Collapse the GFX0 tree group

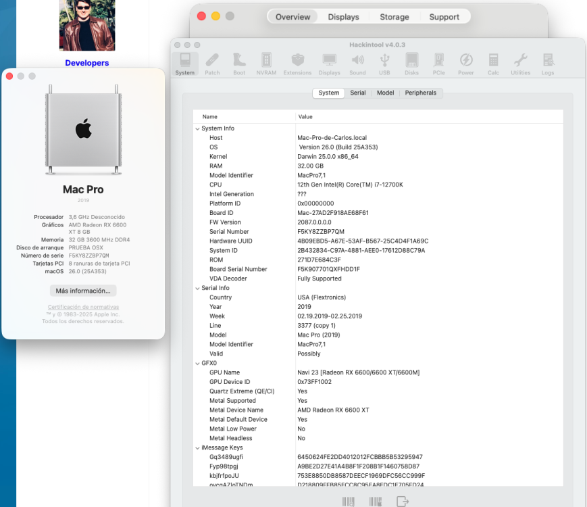[197, 363]
